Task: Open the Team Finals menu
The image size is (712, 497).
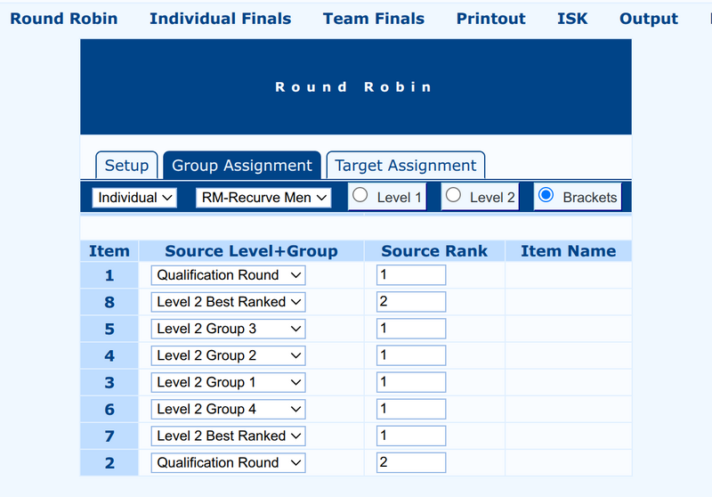Action: [x=373, y=19]
